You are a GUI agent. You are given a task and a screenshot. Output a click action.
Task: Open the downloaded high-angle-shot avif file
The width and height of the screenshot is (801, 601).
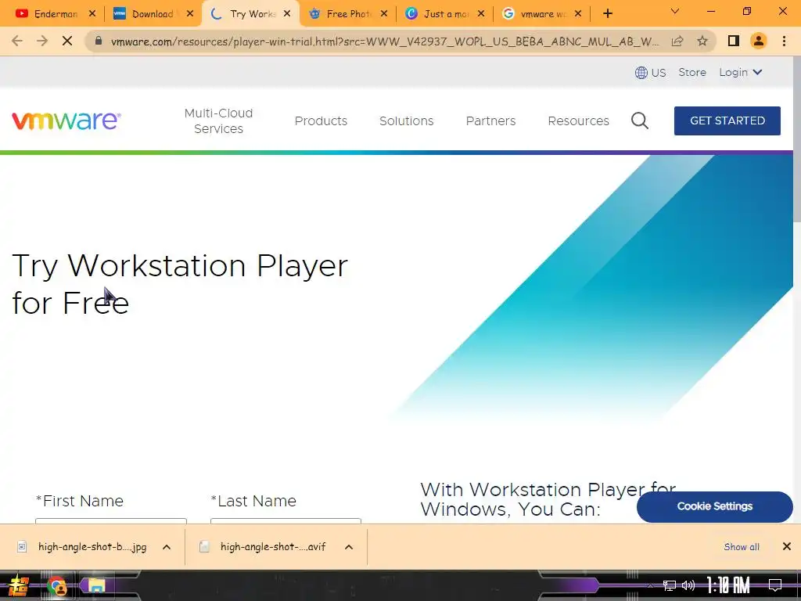(273, 547)
